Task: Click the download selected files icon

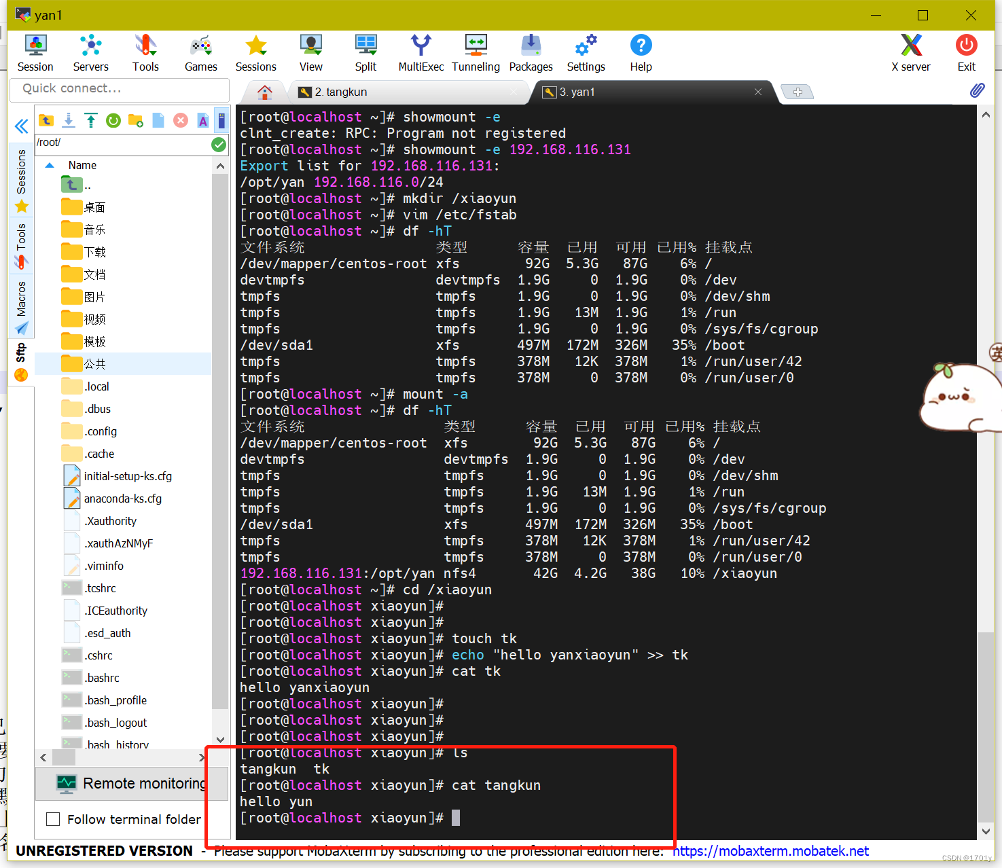Action: [69, 120]
